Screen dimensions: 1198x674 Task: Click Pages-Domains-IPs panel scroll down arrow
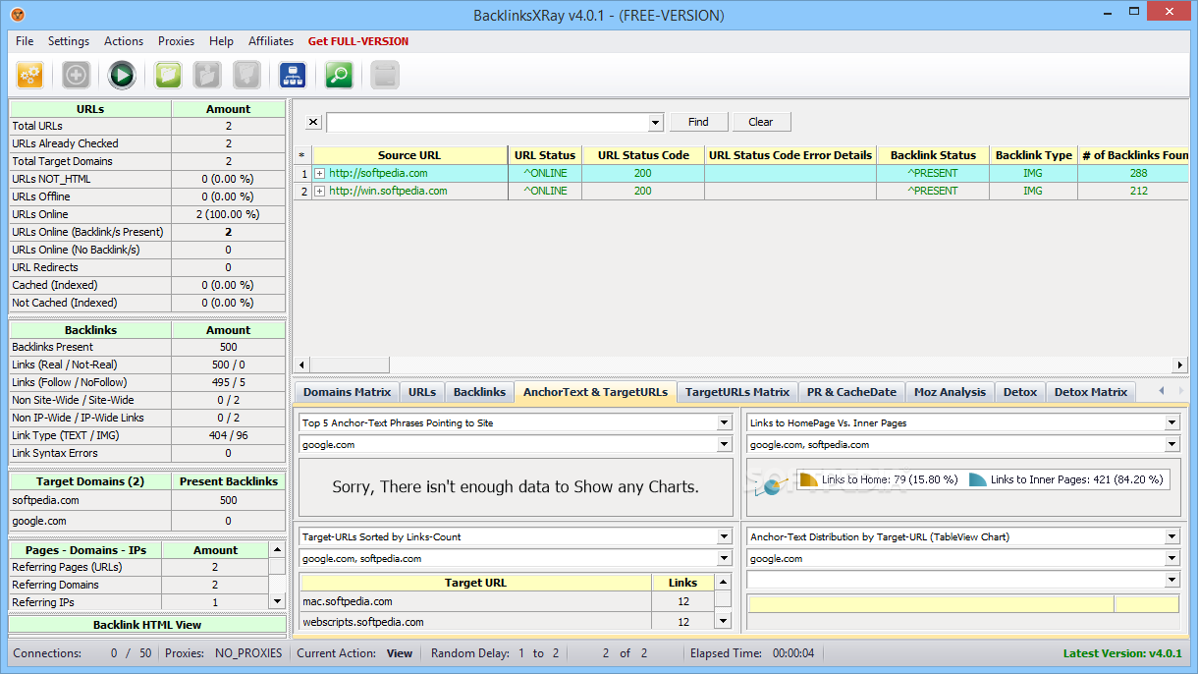click(277, 601)
